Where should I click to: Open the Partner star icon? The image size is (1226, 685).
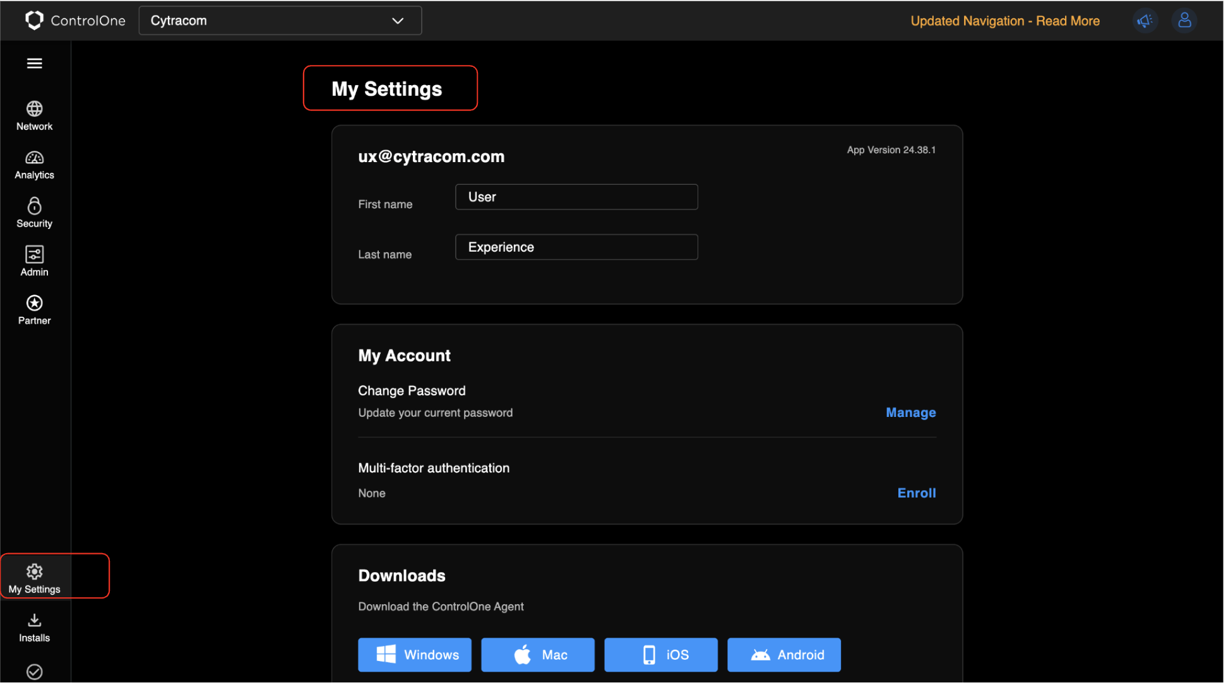34,310
